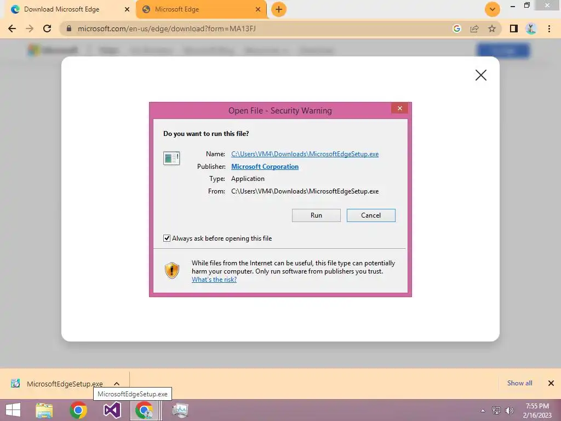The height and width of the screenshot is (421, 561).
Task: Open the monitor app taskbar icon
Action: point(180,410)
